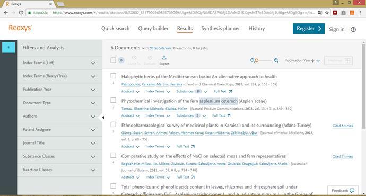The height and width of the screenshot is (196, 366).
Task: Open Full Text arrow icon for Comparative study
Action: point(193,177)
